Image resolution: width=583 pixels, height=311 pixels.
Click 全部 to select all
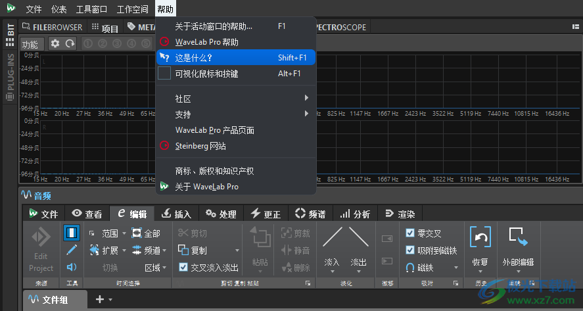tap(146, 233)
